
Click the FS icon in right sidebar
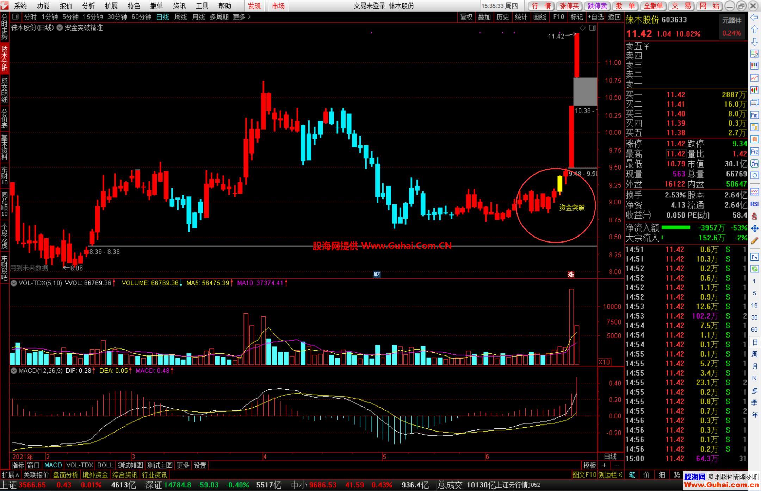click(754, 257)
